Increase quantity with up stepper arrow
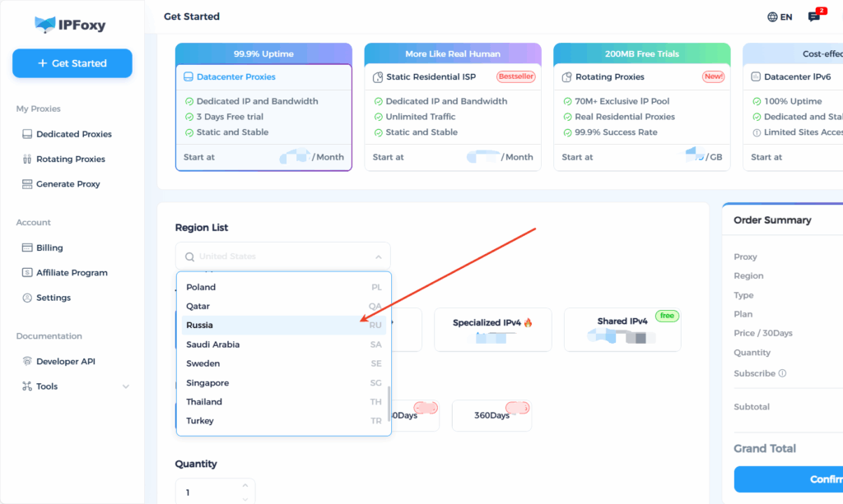This screenshot has height=504, width=843. pyautogui.click(x=245, y=485)
